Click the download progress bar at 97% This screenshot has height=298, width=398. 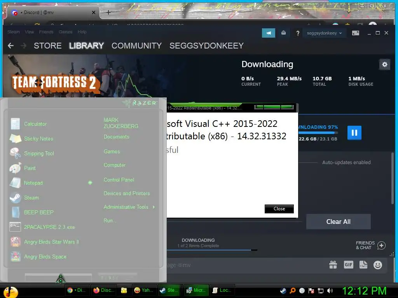[x=318, y=133]
